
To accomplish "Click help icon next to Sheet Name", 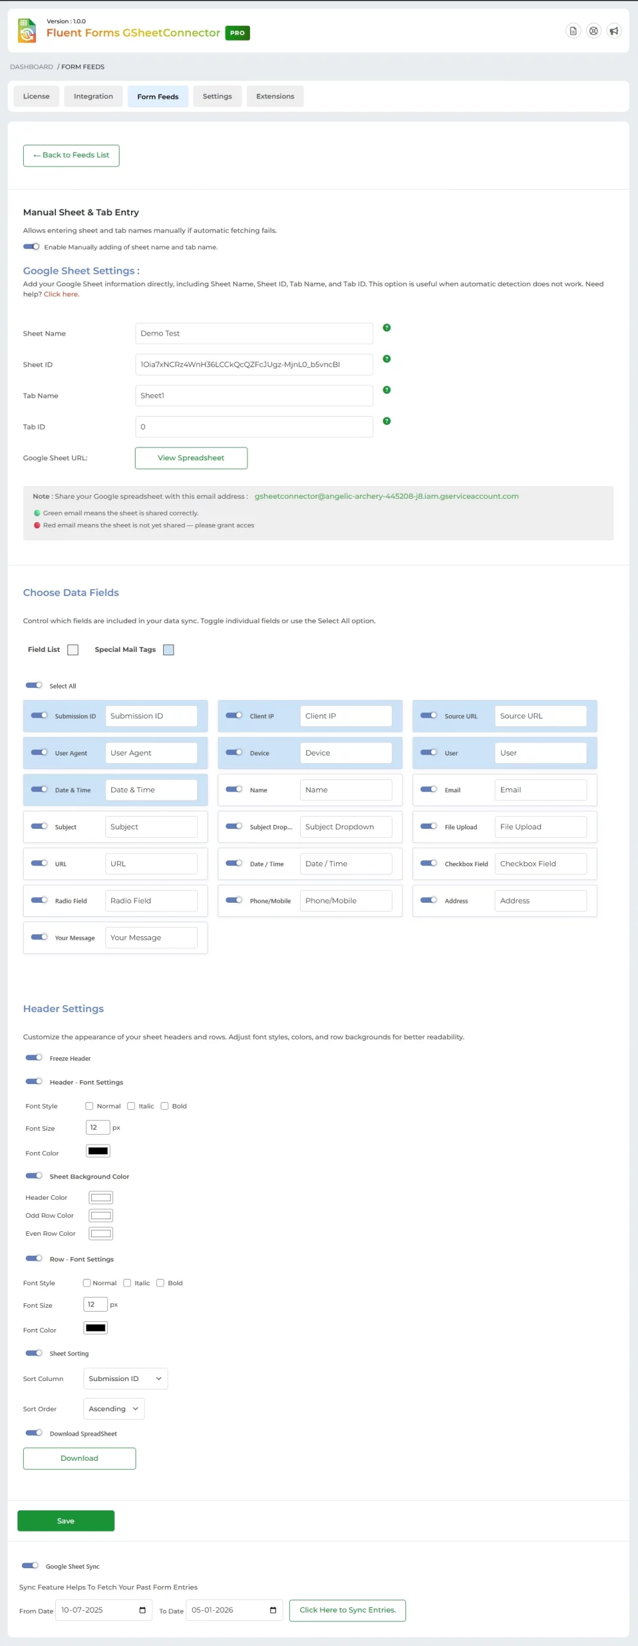I will pyautogui.click(x=387, y=328).
